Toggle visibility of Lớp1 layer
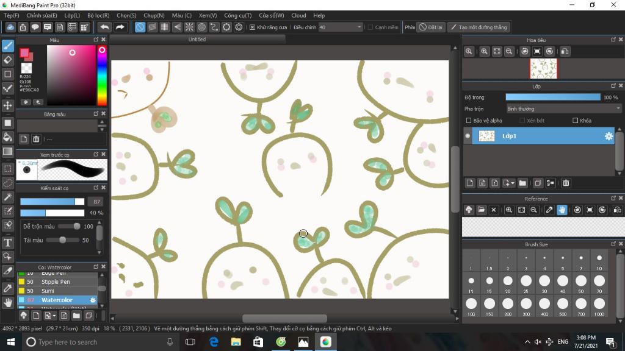This screenshot has height=351, width=625. coord(468,136)
